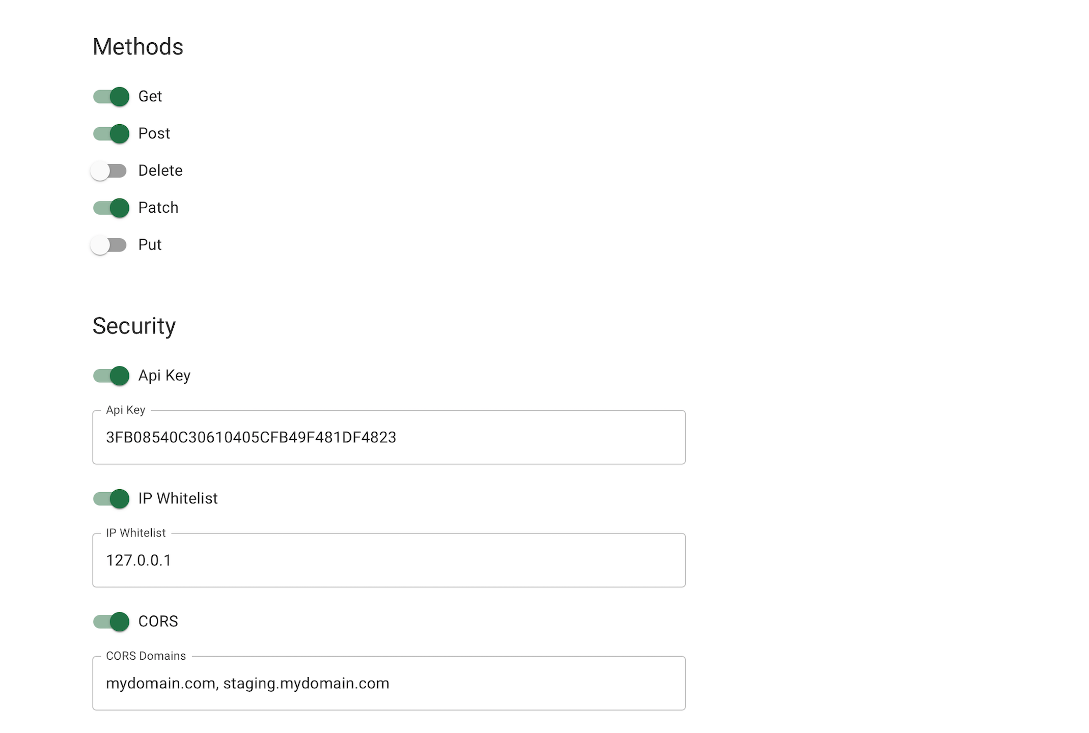This screenshot has width=1089, height=733.
Task: Click the Security section heading
Action: coord(134,326)
